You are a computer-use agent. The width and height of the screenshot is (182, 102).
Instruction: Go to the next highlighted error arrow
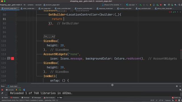pos(180,12)
